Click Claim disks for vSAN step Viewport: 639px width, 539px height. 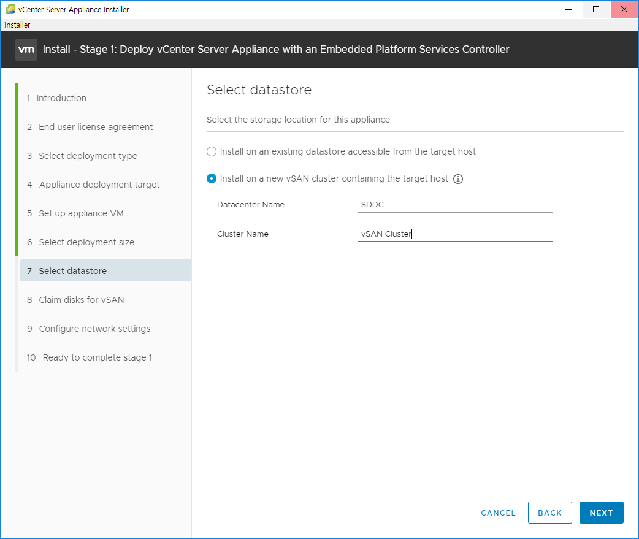[x=75, y=300]
